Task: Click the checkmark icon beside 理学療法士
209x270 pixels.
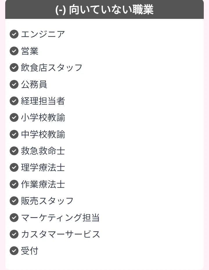Action: 14,168
